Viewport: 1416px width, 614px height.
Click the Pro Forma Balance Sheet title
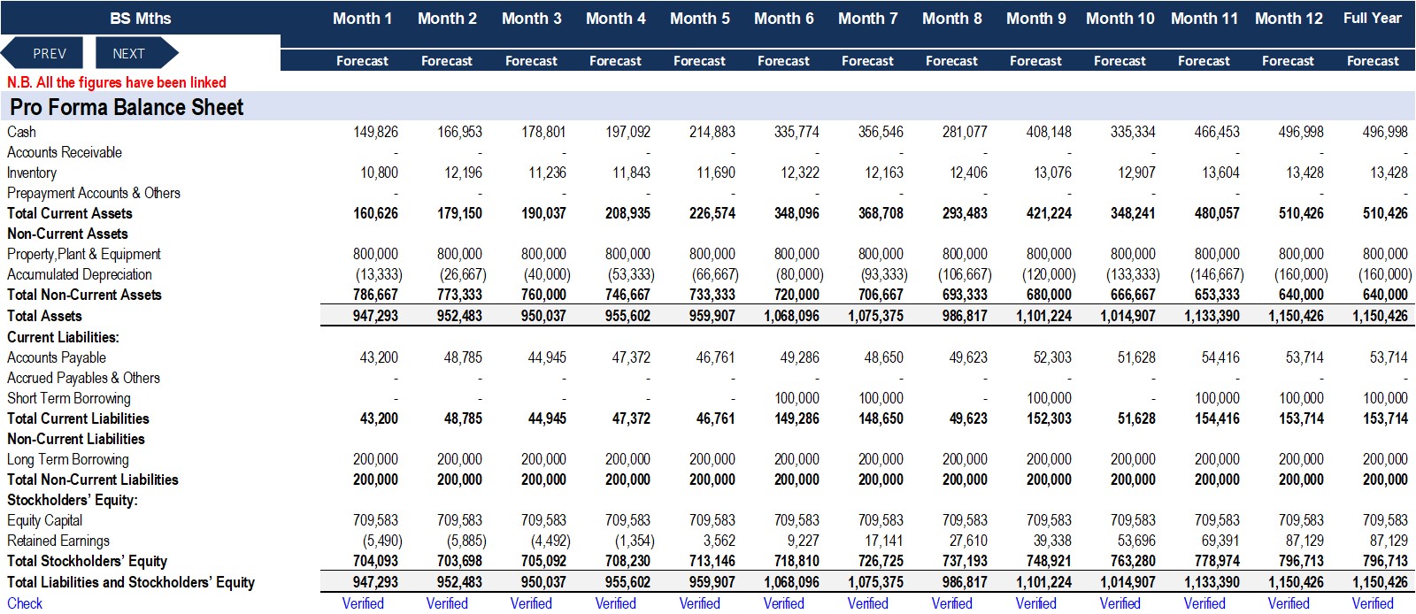pos(127,107)
